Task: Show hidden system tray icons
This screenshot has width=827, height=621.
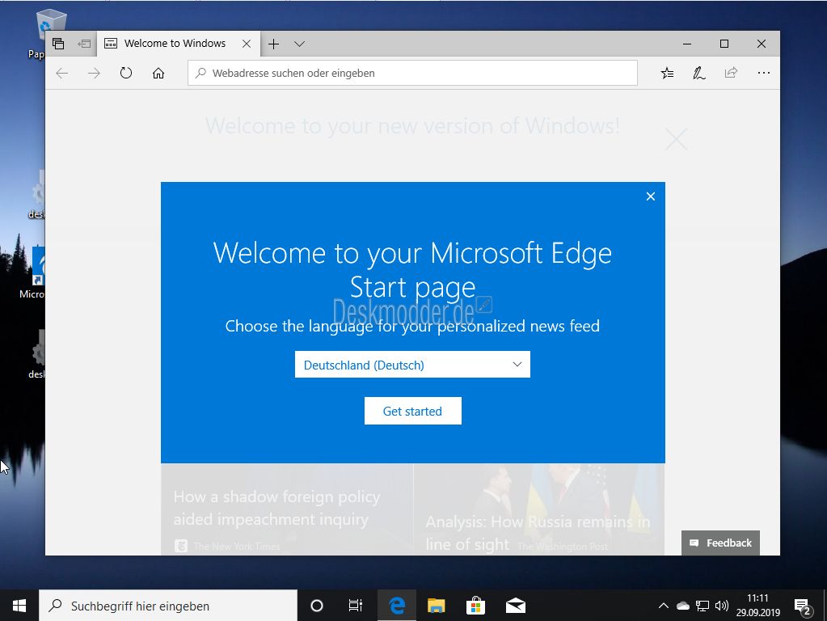Action: tap(663, 606)
